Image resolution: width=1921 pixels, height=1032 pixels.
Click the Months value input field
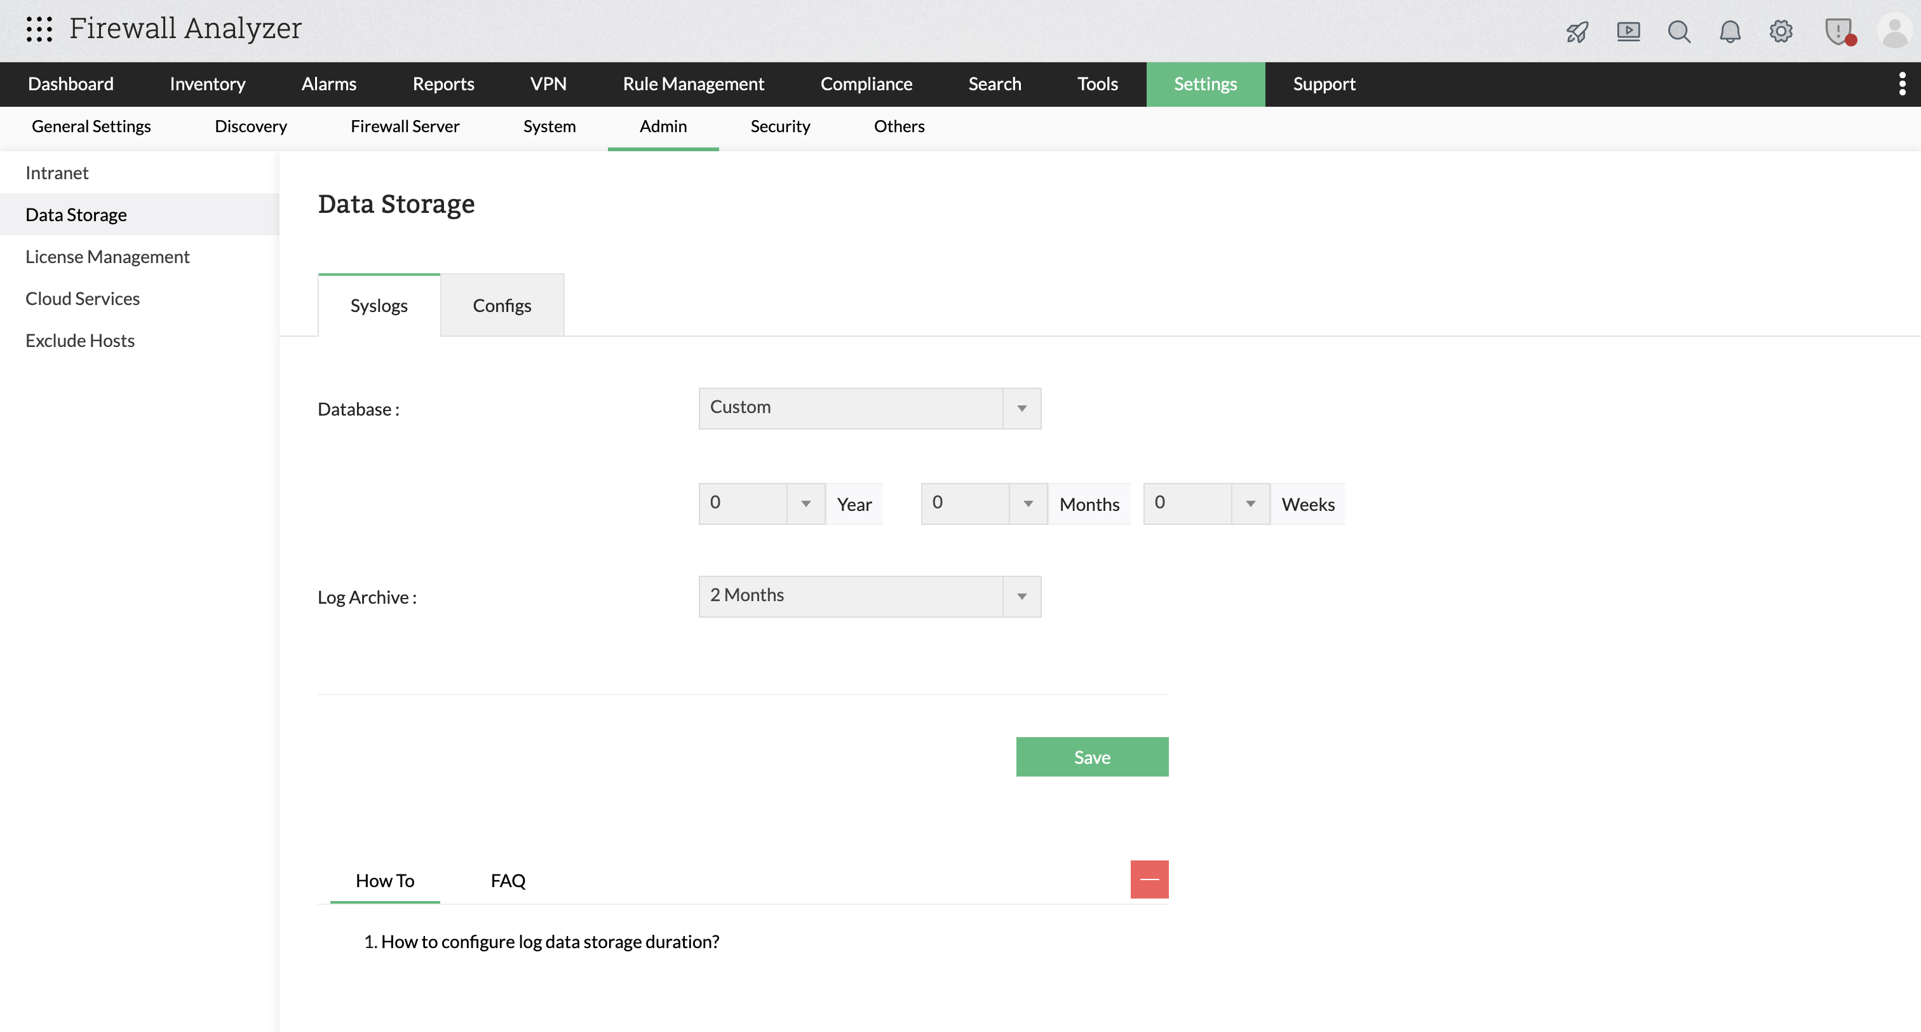[x=962, y=504]
